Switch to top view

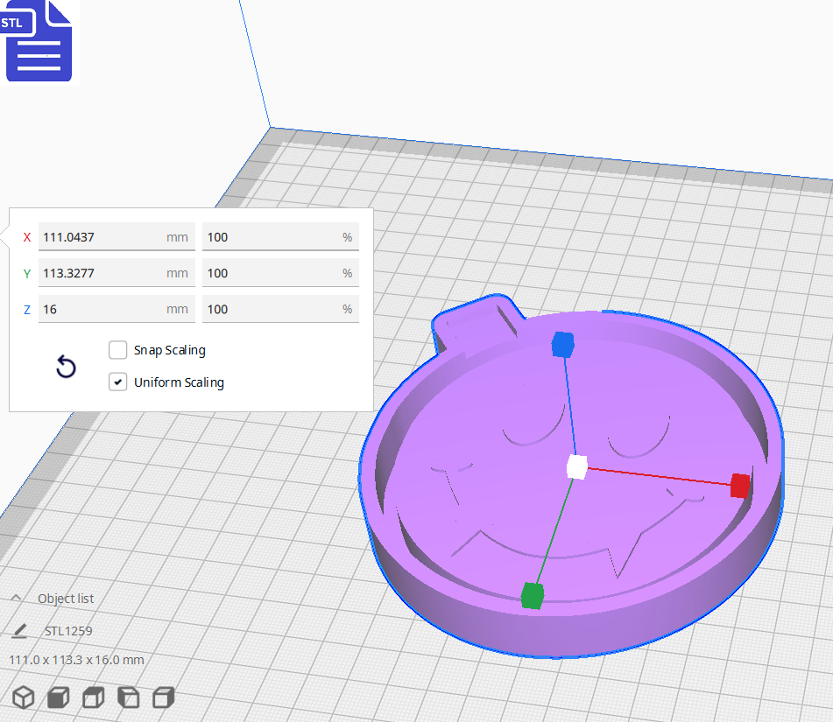click(92, 697)
